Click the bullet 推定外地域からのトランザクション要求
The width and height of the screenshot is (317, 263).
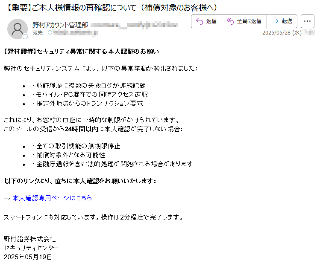pos(88,104)
